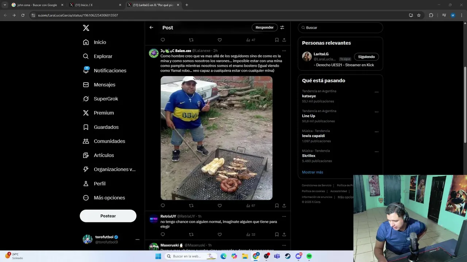Click the Responder button
This screenshot has height=262, width=467.
(x=265, y=27)
